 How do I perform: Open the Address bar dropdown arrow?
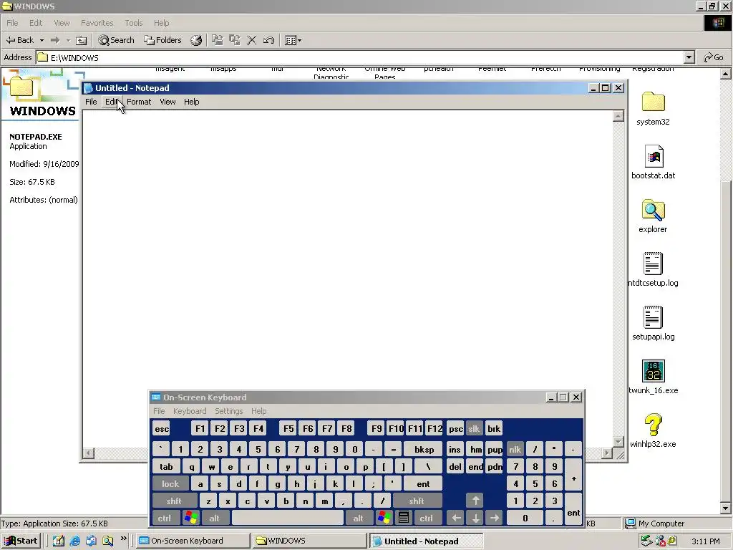689,57
